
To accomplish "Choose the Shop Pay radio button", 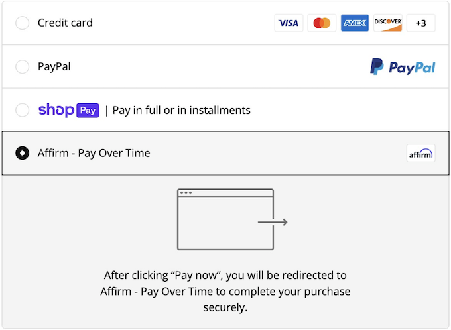I will pos(23,110).
